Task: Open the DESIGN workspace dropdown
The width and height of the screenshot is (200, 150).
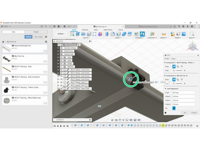Action: [x=61, y=34]
